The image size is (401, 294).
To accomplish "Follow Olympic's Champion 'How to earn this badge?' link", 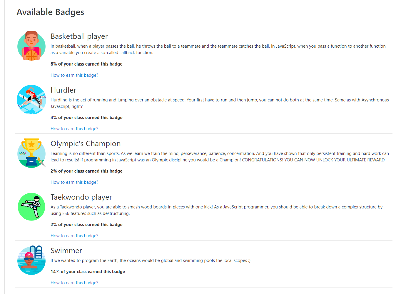I will (x=74, y=182).
